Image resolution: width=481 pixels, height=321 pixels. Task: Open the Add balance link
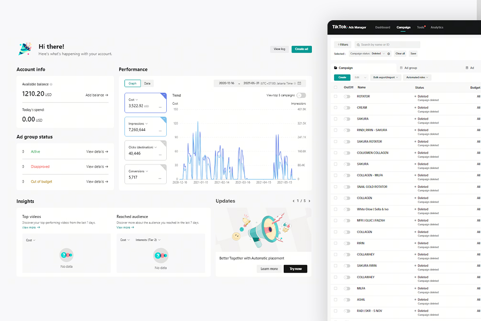click(97, 95)
